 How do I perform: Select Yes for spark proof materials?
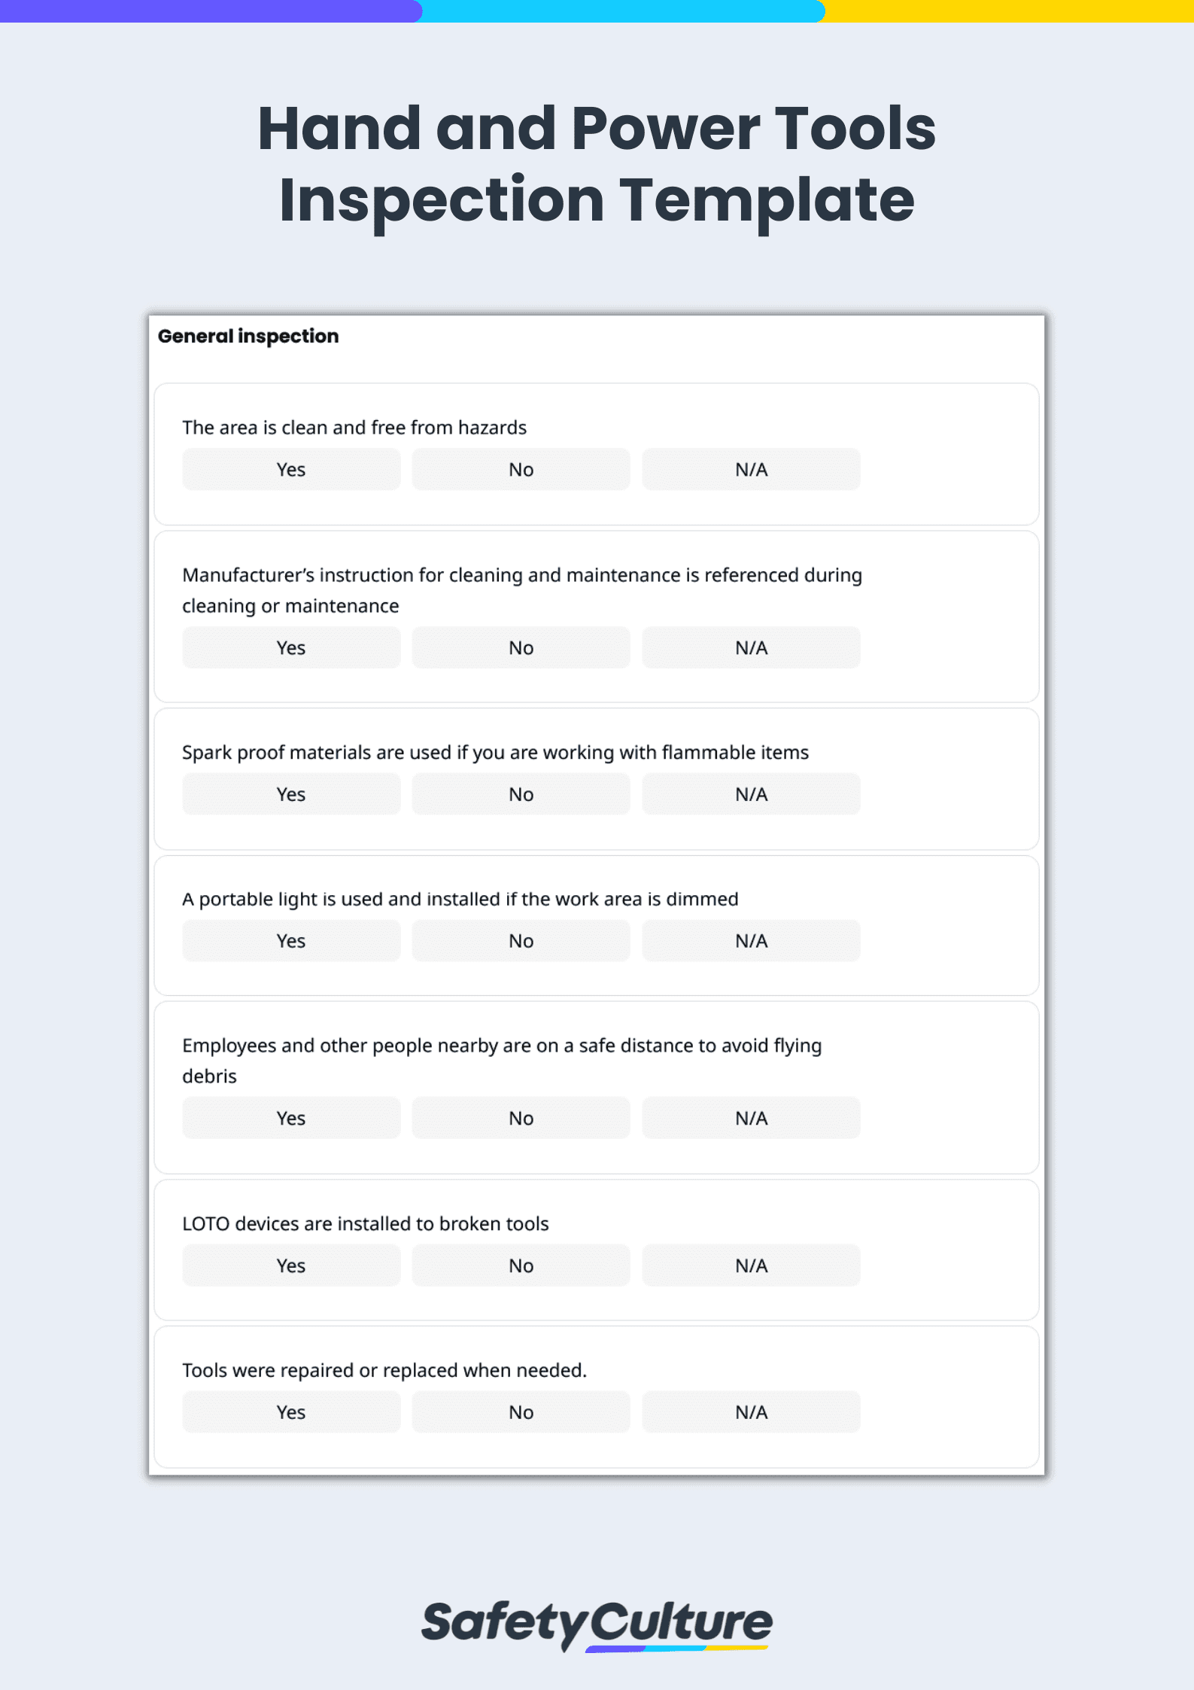[291, 794]
